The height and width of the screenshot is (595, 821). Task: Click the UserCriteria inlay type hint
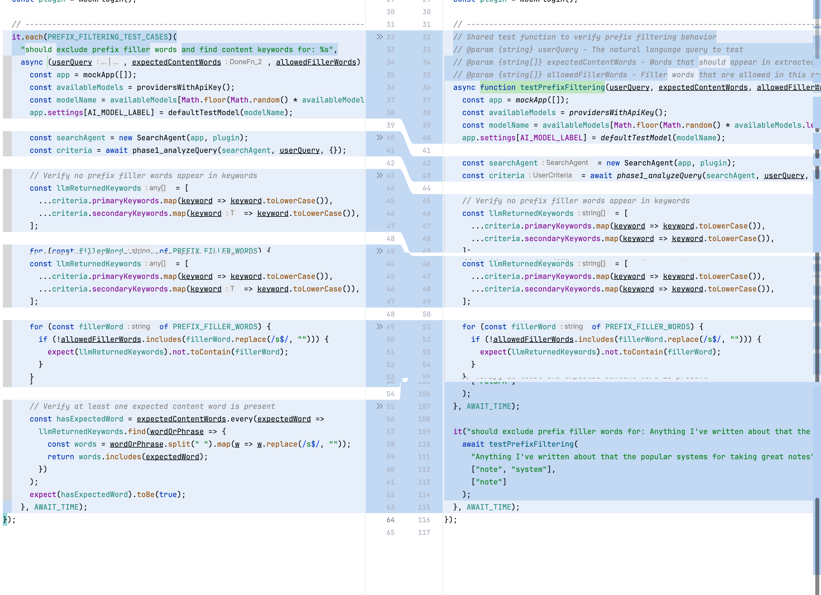(x=552, y=175)
